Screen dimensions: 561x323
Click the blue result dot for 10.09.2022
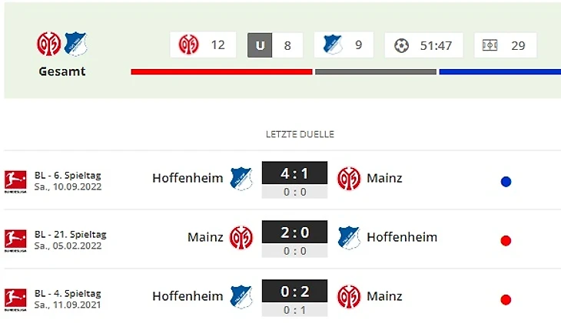pos(506,182)
